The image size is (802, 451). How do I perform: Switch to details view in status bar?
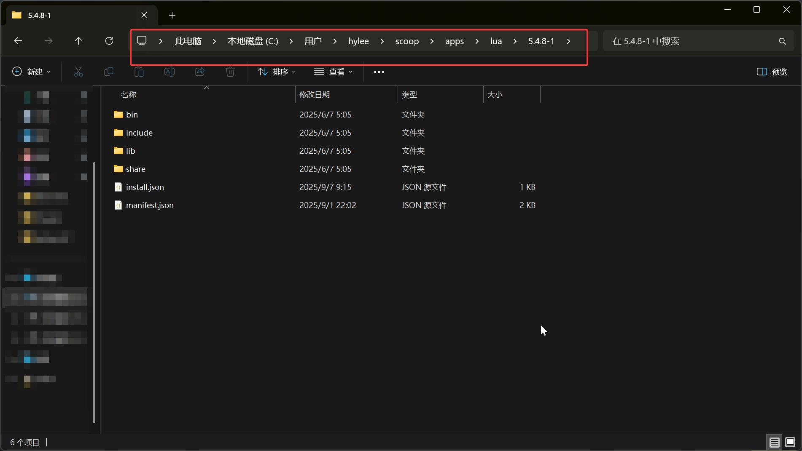pyautogui.click(x=774, y=442)
